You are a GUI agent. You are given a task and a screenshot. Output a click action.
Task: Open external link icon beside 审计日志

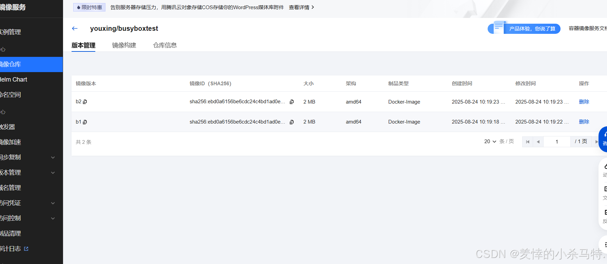[x=26, y=249]
